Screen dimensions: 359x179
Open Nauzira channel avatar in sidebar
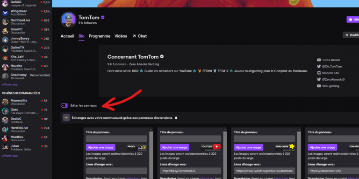point(5,67)
